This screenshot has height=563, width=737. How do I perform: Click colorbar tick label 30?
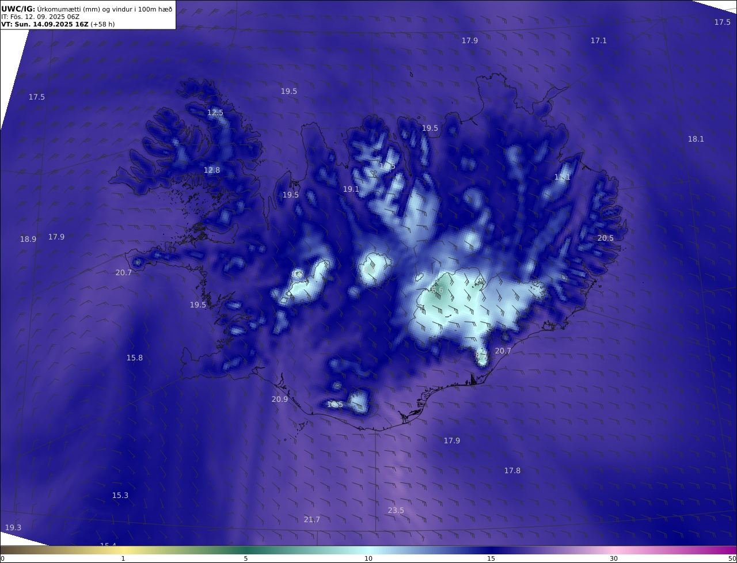(x=614, y=558)
